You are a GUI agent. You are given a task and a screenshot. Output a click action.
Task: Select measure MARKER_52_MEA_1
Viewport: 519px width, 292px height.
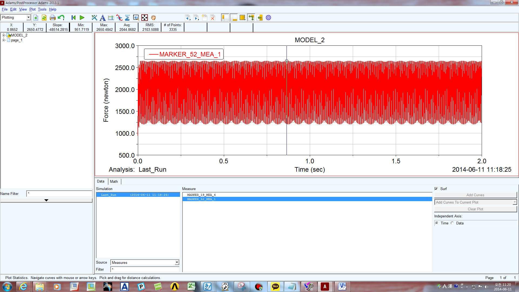pos(307,199)
